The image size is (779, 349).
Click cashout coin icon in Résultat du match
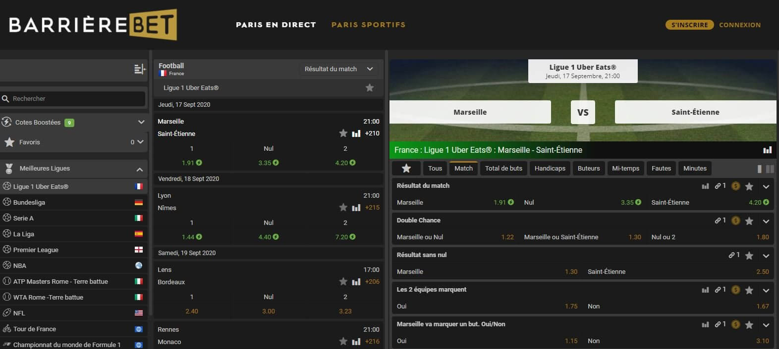tap(735, 186)
